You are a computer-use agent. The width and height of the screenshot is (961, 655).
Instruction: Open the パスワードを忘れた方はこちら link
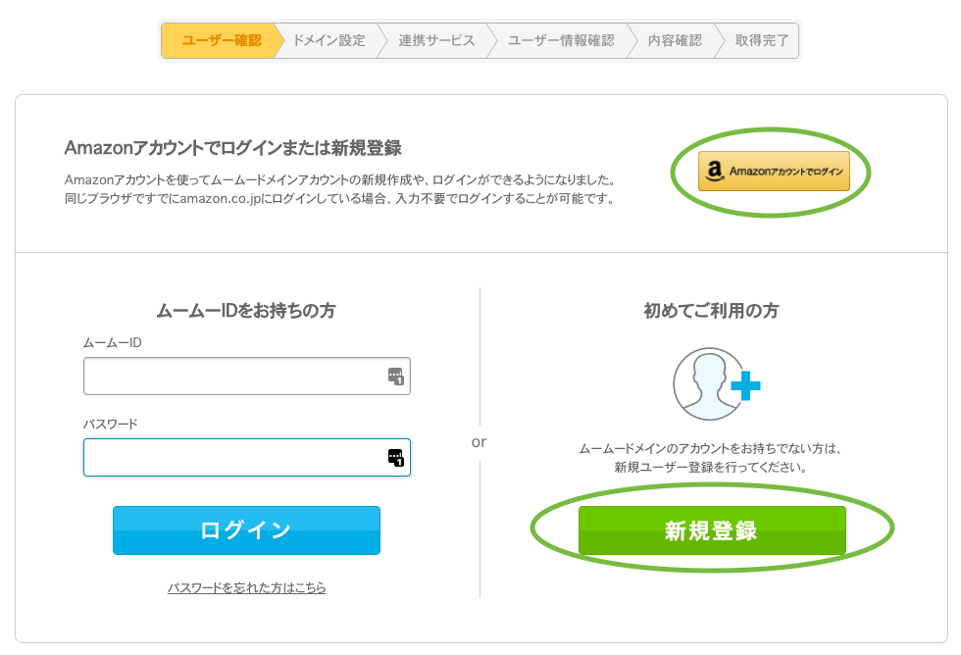point(246,587)
